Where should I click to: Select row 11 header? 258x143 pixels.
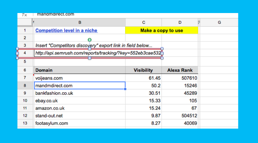(25, 108)
